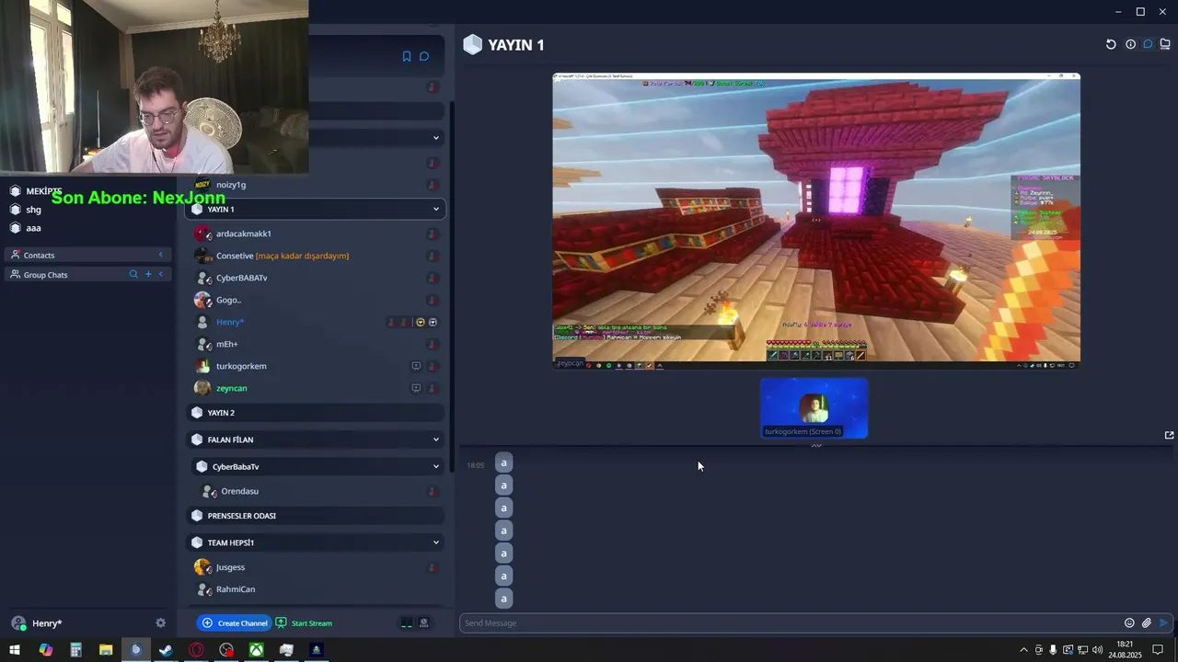Click the stream screen icon beside turkogorkem

[x=416, y=366]
